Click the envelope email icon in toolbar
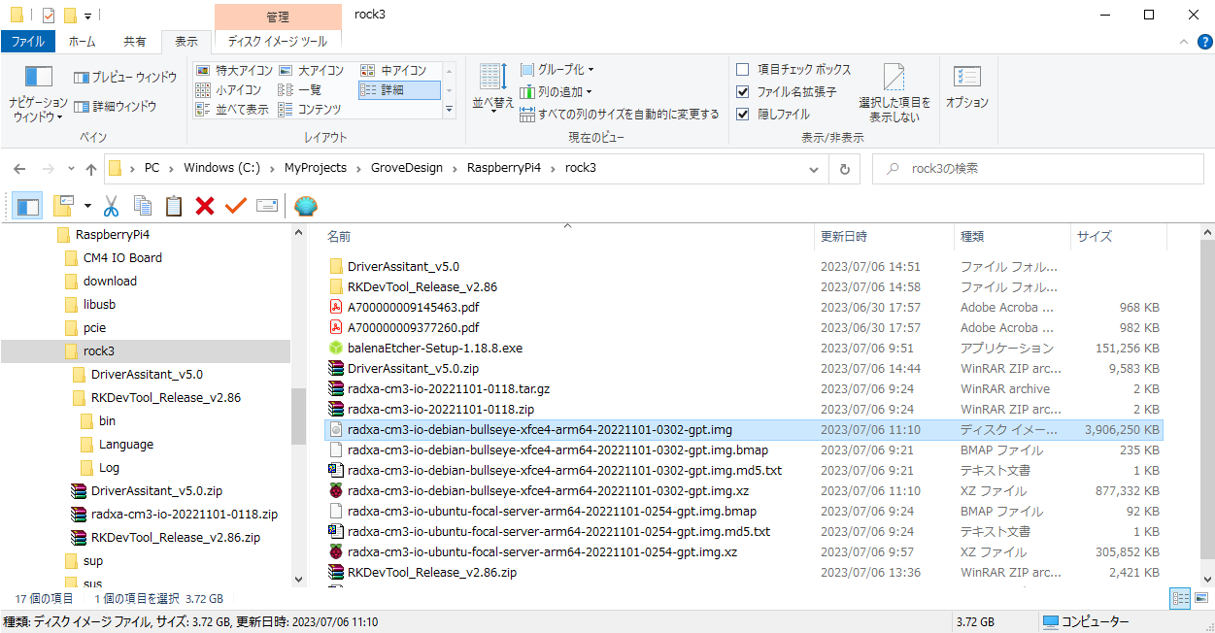The width and height of the screenshot is (1215, 633). tap(267, 206)
